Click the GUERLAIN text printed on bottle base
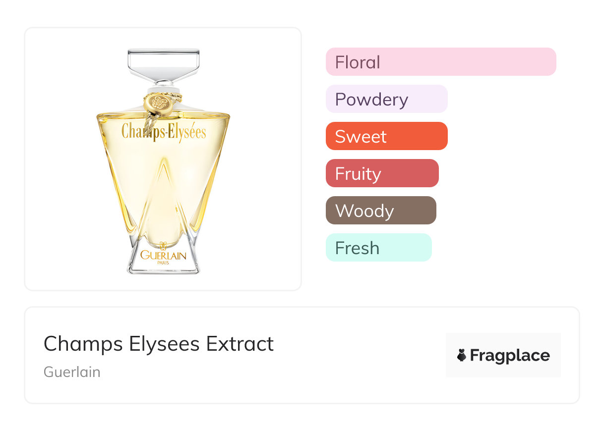Image resolution: width=604 pixels, height=428 pixels. (163, 256)
